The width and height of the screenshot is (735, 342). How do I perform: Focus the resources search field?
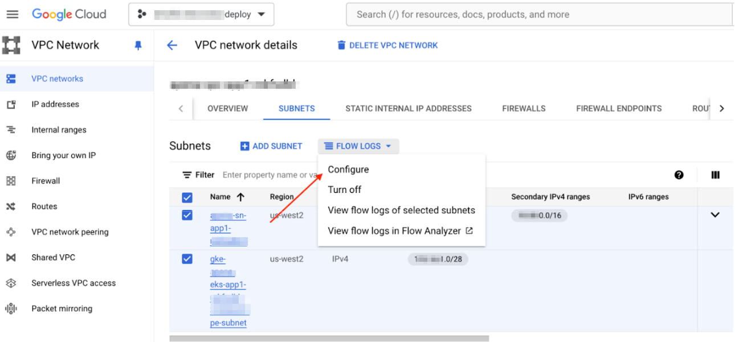click(x=540, y=14)
